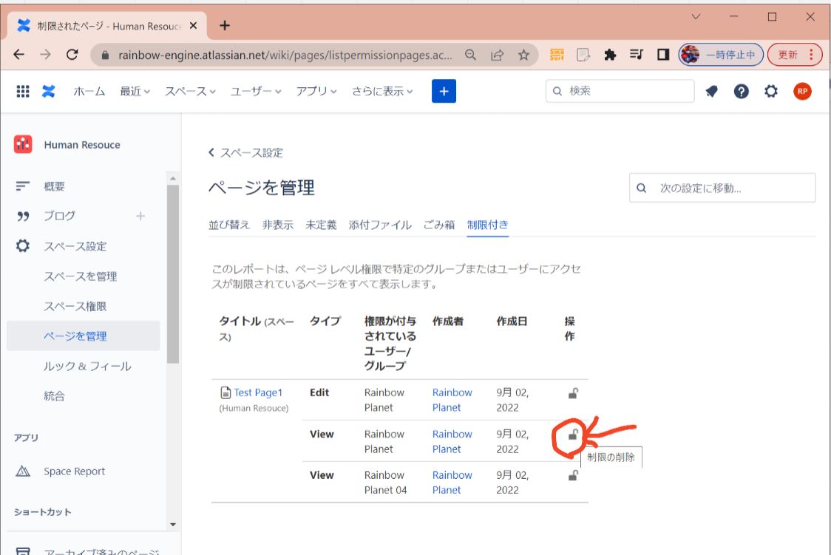Switch to the 添付ファイル tab
Image resolution: width=831 pixels, height=555 pixels.
point(380,225)
